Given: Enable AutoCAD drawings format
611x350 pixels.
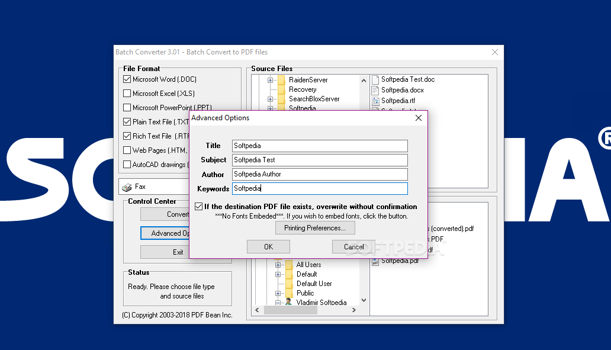Looking at the screenshot, I should [127, 165].
